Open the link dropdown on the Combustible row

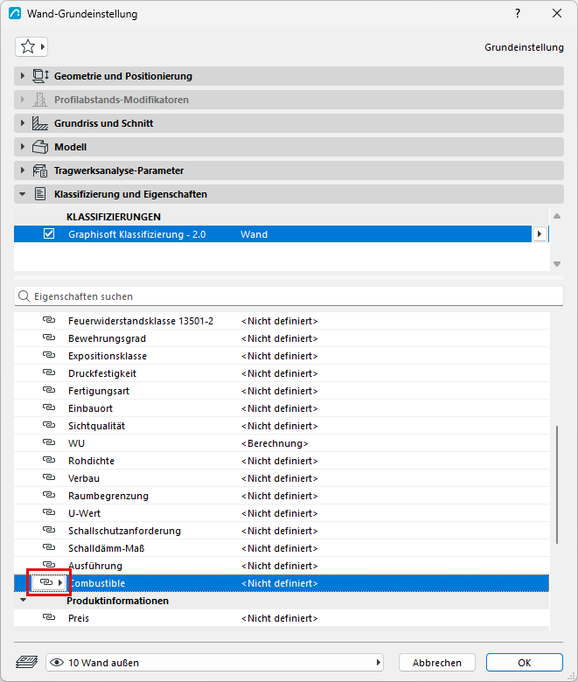click(49, 582)
